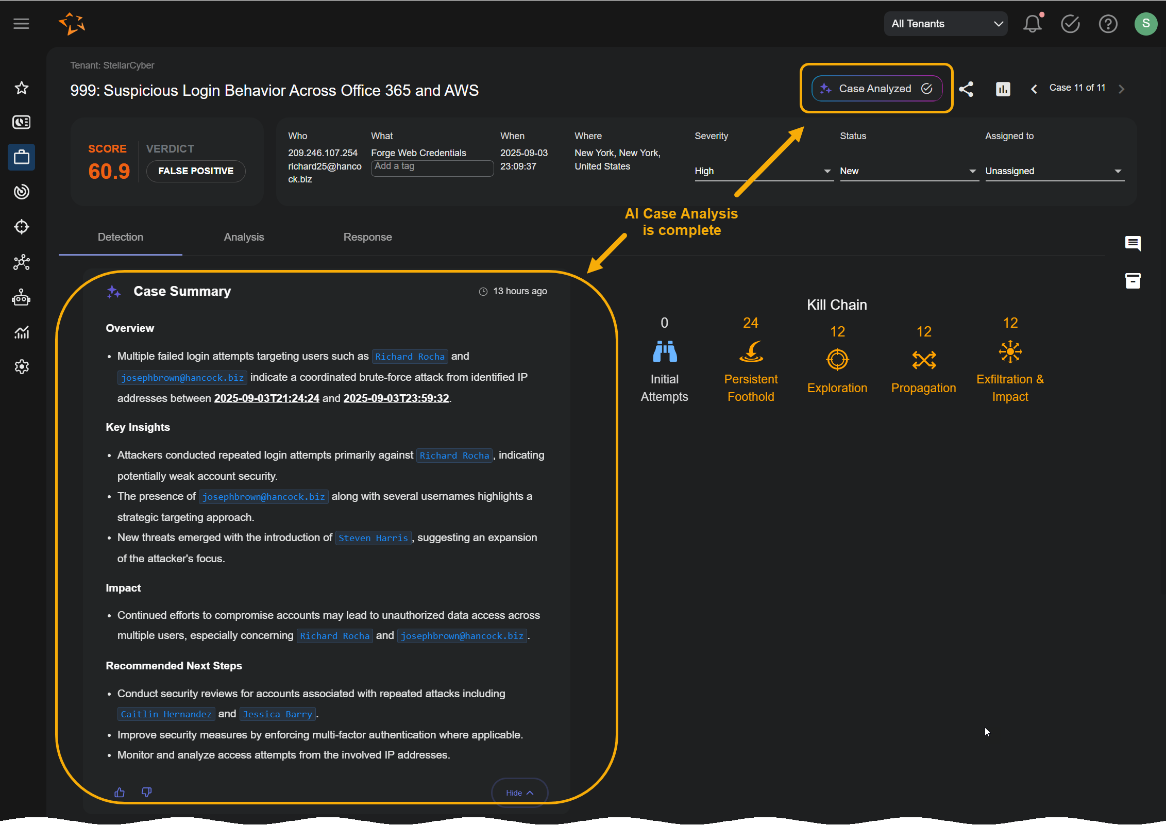Open the Cases briefcase sidebar icon
Image resolution: width=1166 pixels, height=825 pixels.
pos(22,157)
